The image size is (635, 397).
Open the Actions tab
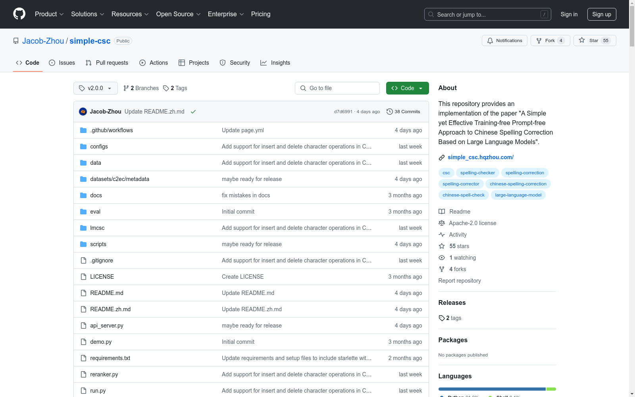coord(154,63)
